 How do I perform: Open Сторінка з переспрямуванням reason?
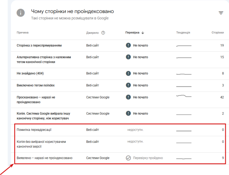[x=39, y=45]
